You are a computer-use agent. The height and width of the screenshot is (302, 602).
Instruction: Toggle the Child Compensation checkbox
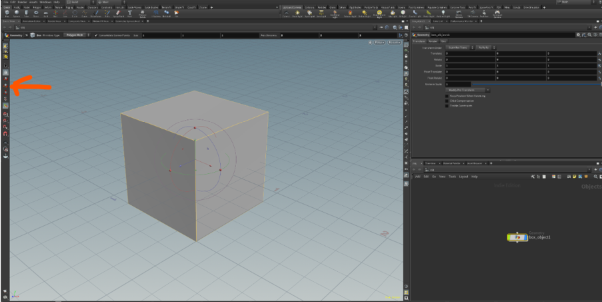(x=447, y=101)
